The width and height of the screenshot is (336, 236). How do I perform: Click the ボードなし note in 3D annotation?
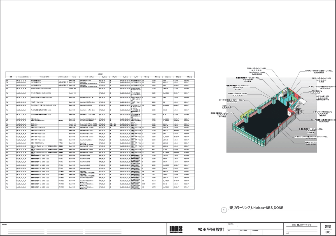(238, 89)
